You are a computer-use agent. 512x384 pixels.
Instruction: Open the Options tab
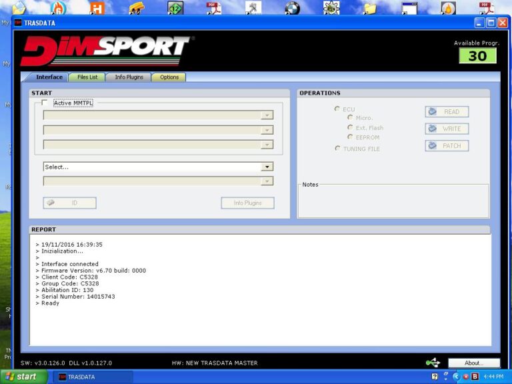[169, 77]
